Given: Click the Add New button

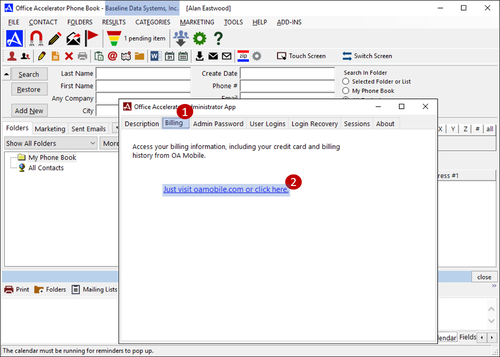Looking at the screenshot, I should pyautogui.click(x=29, y=110).
